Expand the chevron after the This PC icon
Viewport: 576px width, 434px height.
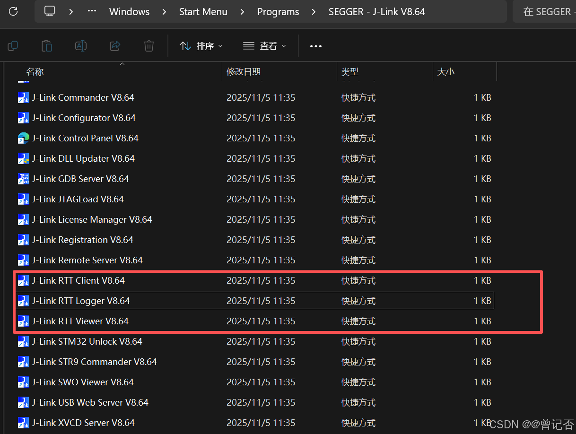[71, 11]
